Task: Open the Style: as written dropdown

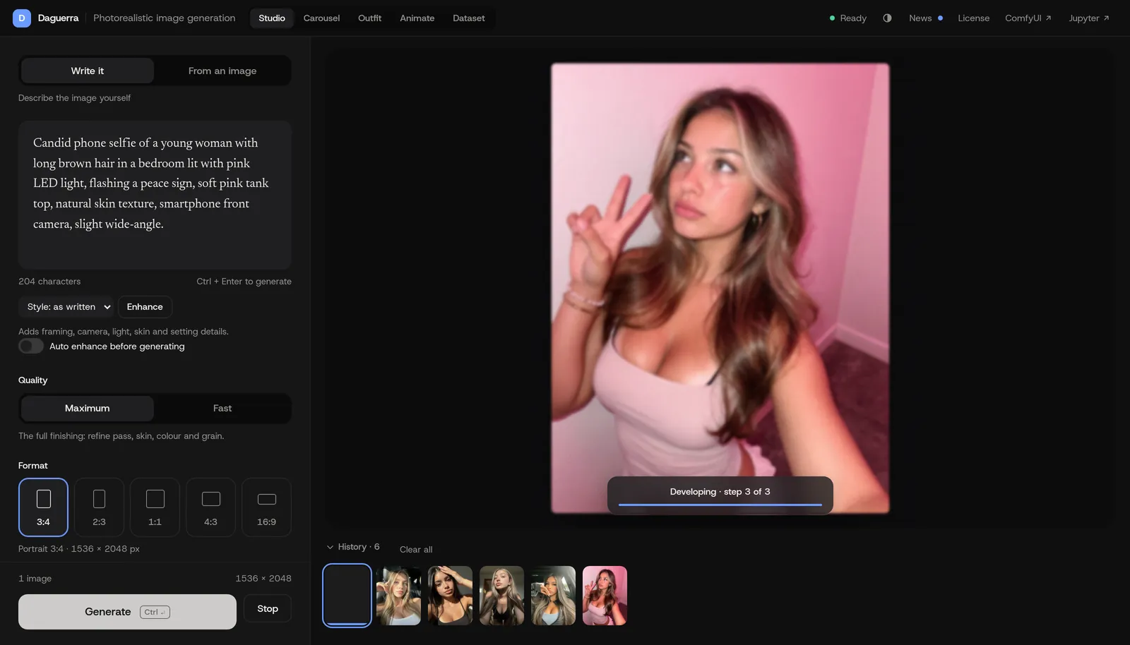Action: [66, 307]
